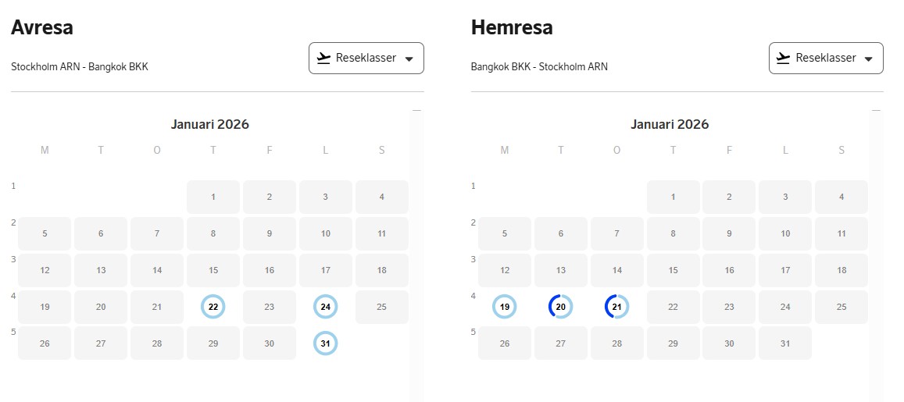Click the airplane icon in Avresa Reseklasser
The width and height of the screenshot is (904, 402).
pyautogui.click(x=323, y=59)
